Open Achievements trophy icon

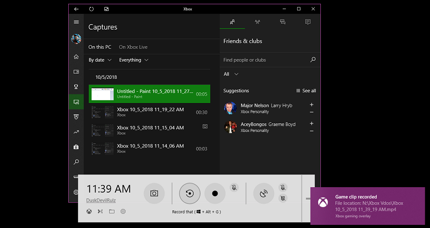[x=76, y=87]
